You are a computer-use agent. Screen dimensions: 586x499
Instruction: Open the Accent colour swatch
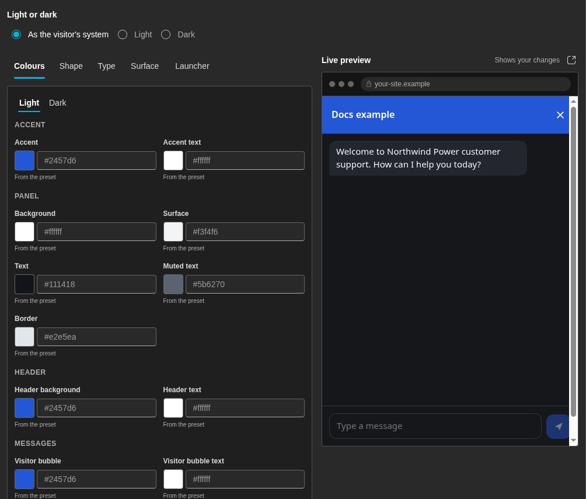point(25,160)
